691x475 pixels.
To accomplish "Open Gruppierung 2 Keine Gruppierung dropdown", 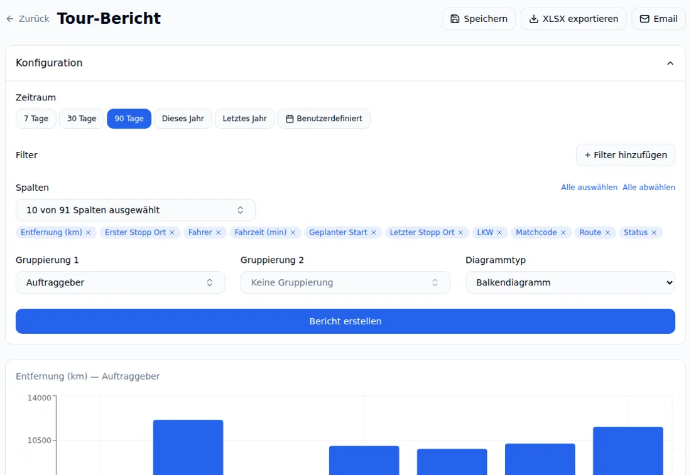I will tap(345, 282).
